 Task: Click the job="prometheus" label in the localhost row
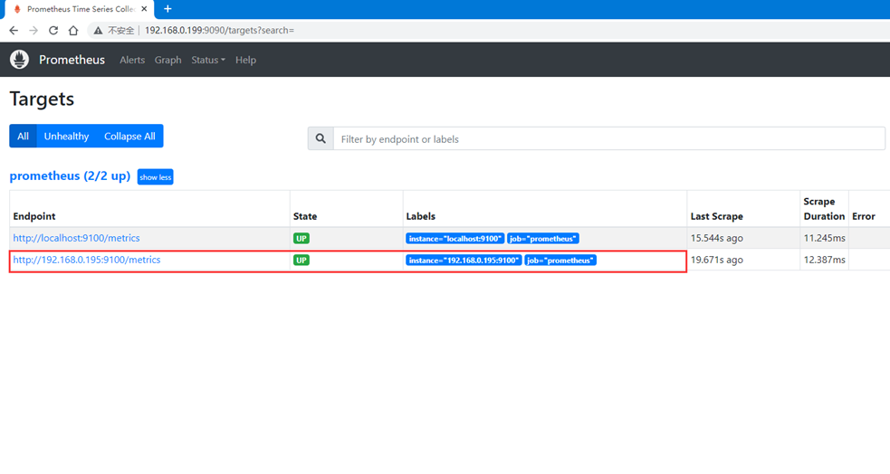pos(543,239)
